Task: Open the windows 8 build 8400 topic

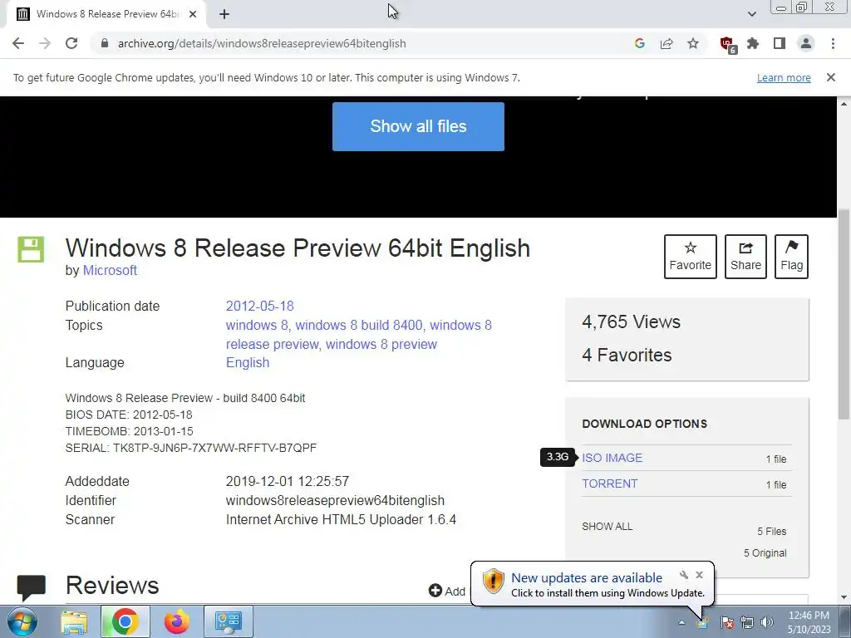Action: point(359,325)
